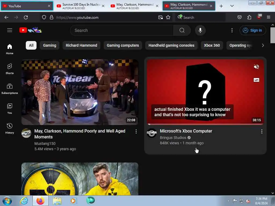Open the Firefox extensions puzzle icon
This screenshot has width=275, height=206.
pyautogui.click(x=249, y=17)
